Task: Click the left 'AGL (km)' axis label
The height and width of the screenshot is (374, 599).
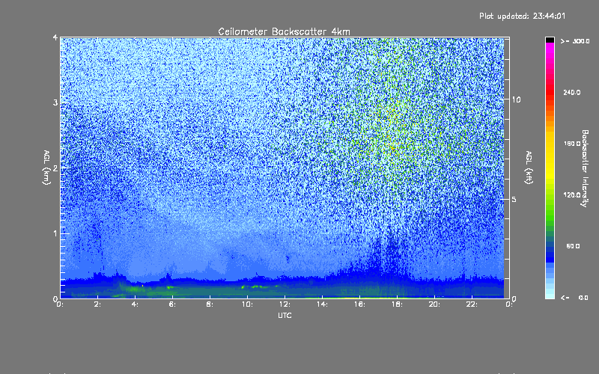Action: pyautogui.click(x=46, y=168)
